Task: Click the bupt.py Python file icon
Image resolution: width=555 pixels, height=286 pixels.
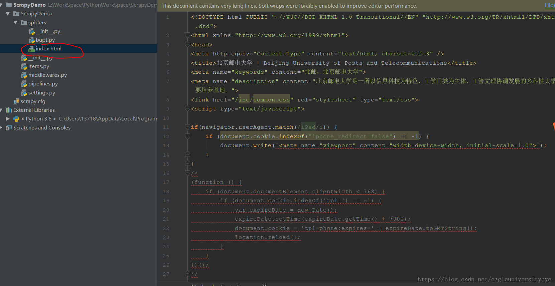Action: pyautogui.click(x=32, y=40)
